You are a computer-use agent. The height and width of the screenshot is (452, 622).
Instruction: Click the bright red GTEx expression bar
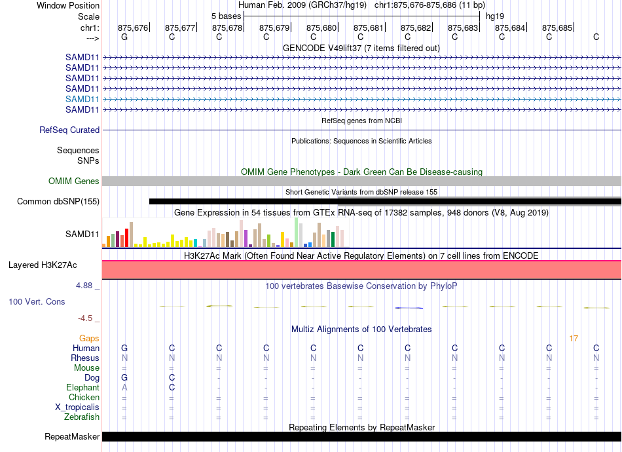(126, 238)
